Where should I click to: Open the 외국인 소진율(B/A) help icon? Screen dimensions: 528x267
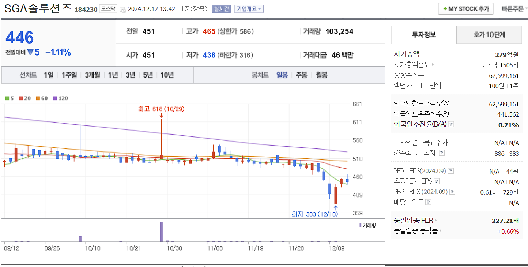pyautogui.click(x=452, y=124)
